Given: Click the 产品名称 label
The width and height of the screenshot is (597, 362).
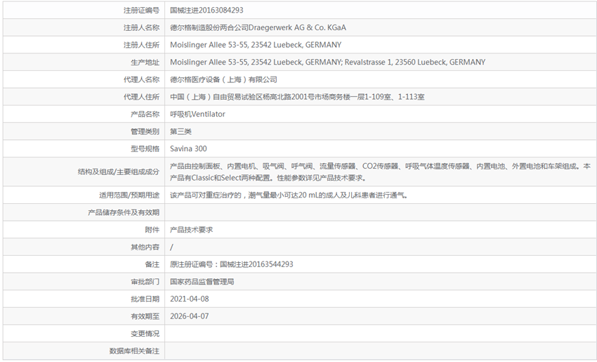Looking at the screenshot, I should [x=145, y=115].
